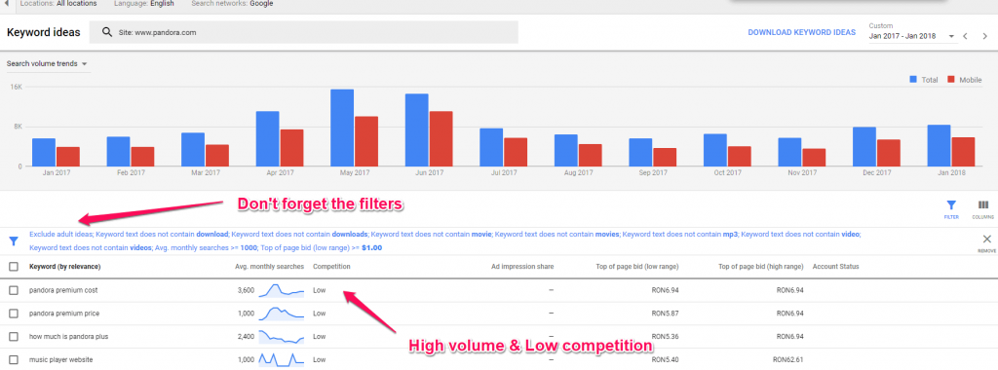This screenshot has width=998, height=370.
Task: Sort by Top of page bid (high range)
Action: pyautogui.click(x=760, y=267)
